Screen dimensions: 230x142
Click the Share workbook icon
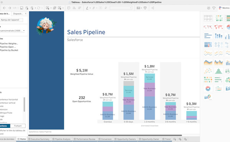[153, 8]
